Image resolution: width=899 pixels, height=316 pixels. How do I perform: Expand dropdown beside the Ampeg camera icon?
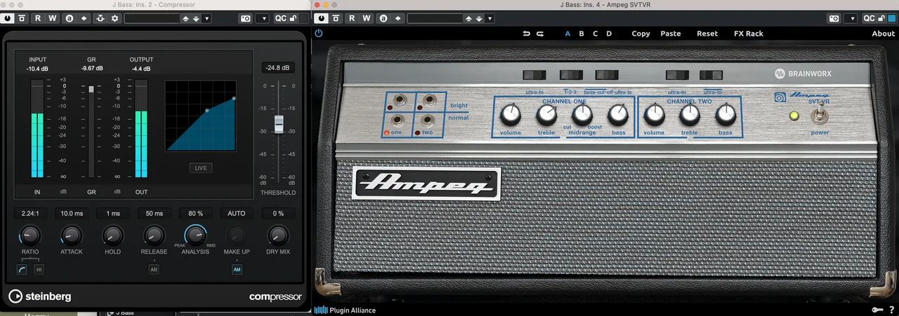pyautogui.click(x=852, y=18)
